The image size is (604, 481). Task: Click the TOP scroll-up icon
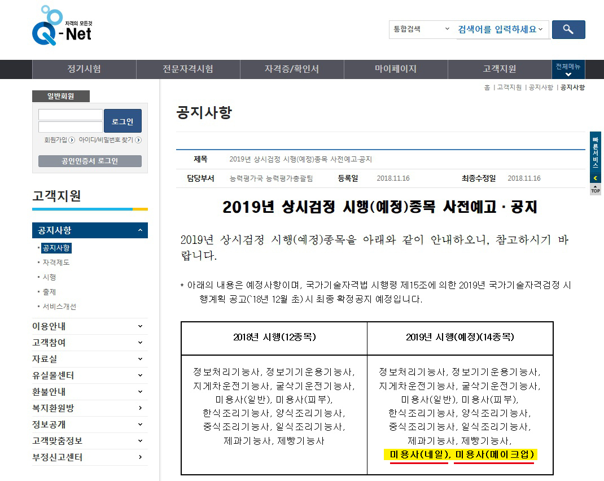click(595, 190)
